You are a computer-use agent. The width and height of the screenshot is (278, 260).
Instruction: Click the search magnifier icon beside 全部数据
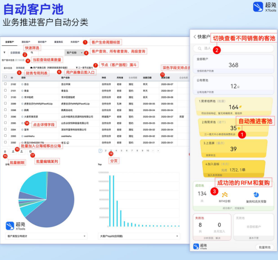[x=32, y=53]
